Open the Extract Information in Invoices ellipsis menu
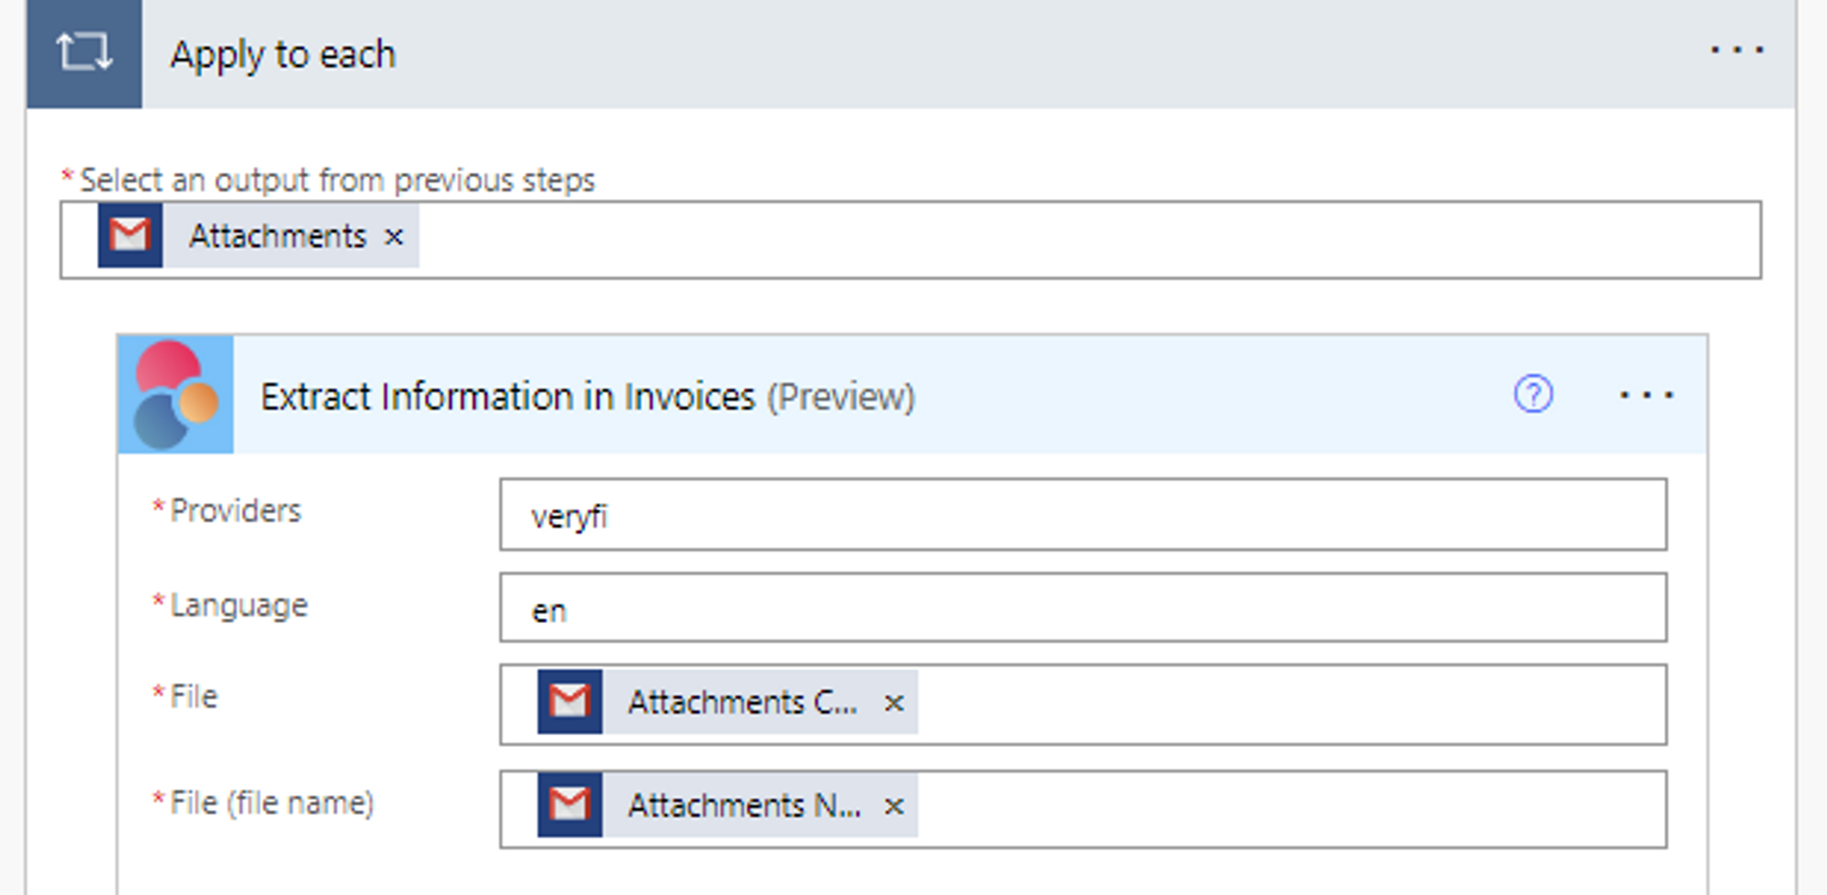This screenshot has height=895, width=1827. click(1646, 395)
